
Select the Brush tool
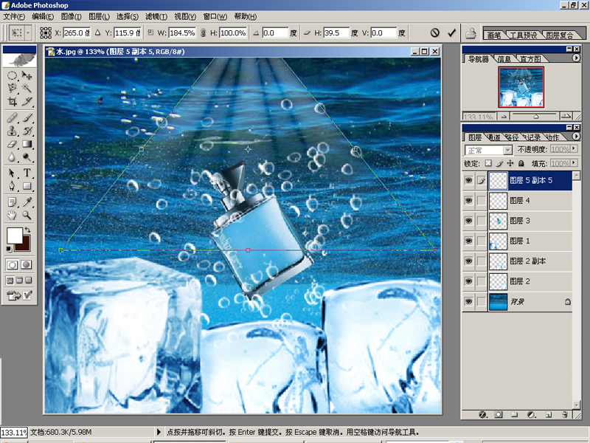pyautogui.click(x=27, y=118)
